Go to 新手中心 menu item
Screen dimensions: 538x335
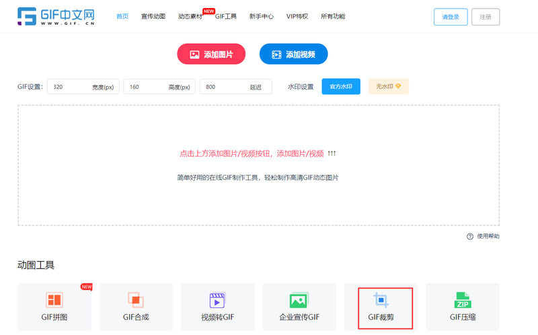pyautogui.click(x=262, y=16)
